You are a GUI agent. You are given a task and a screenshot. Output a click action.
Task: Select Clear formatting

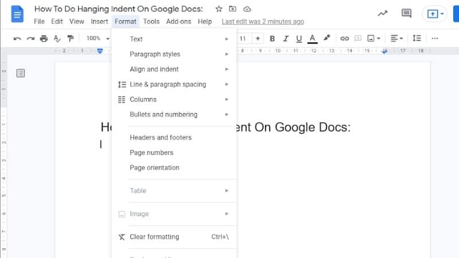[x=174, y=237]
